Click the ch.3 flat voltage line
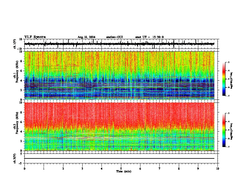The height and width of the screenshot is (189, 245). tap(119, 158)
